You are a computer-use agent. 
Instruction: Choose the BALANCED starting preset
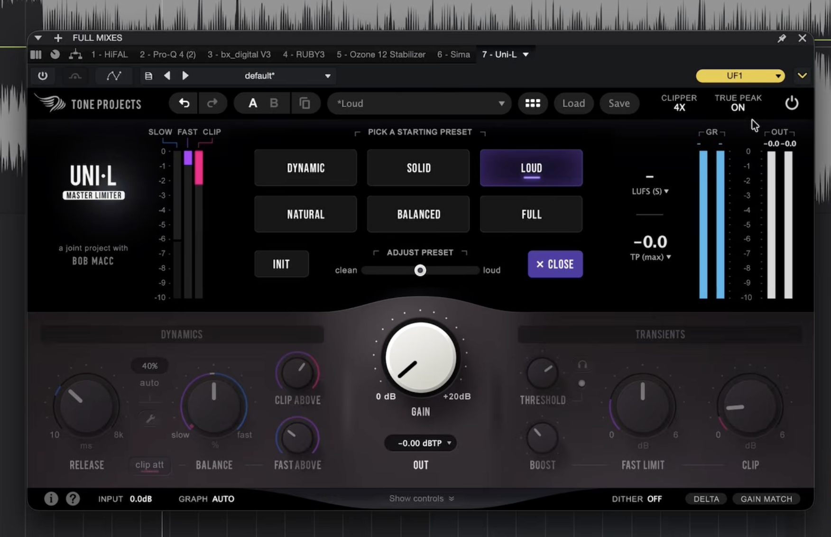pyautogui.click(x=418, y=214)
